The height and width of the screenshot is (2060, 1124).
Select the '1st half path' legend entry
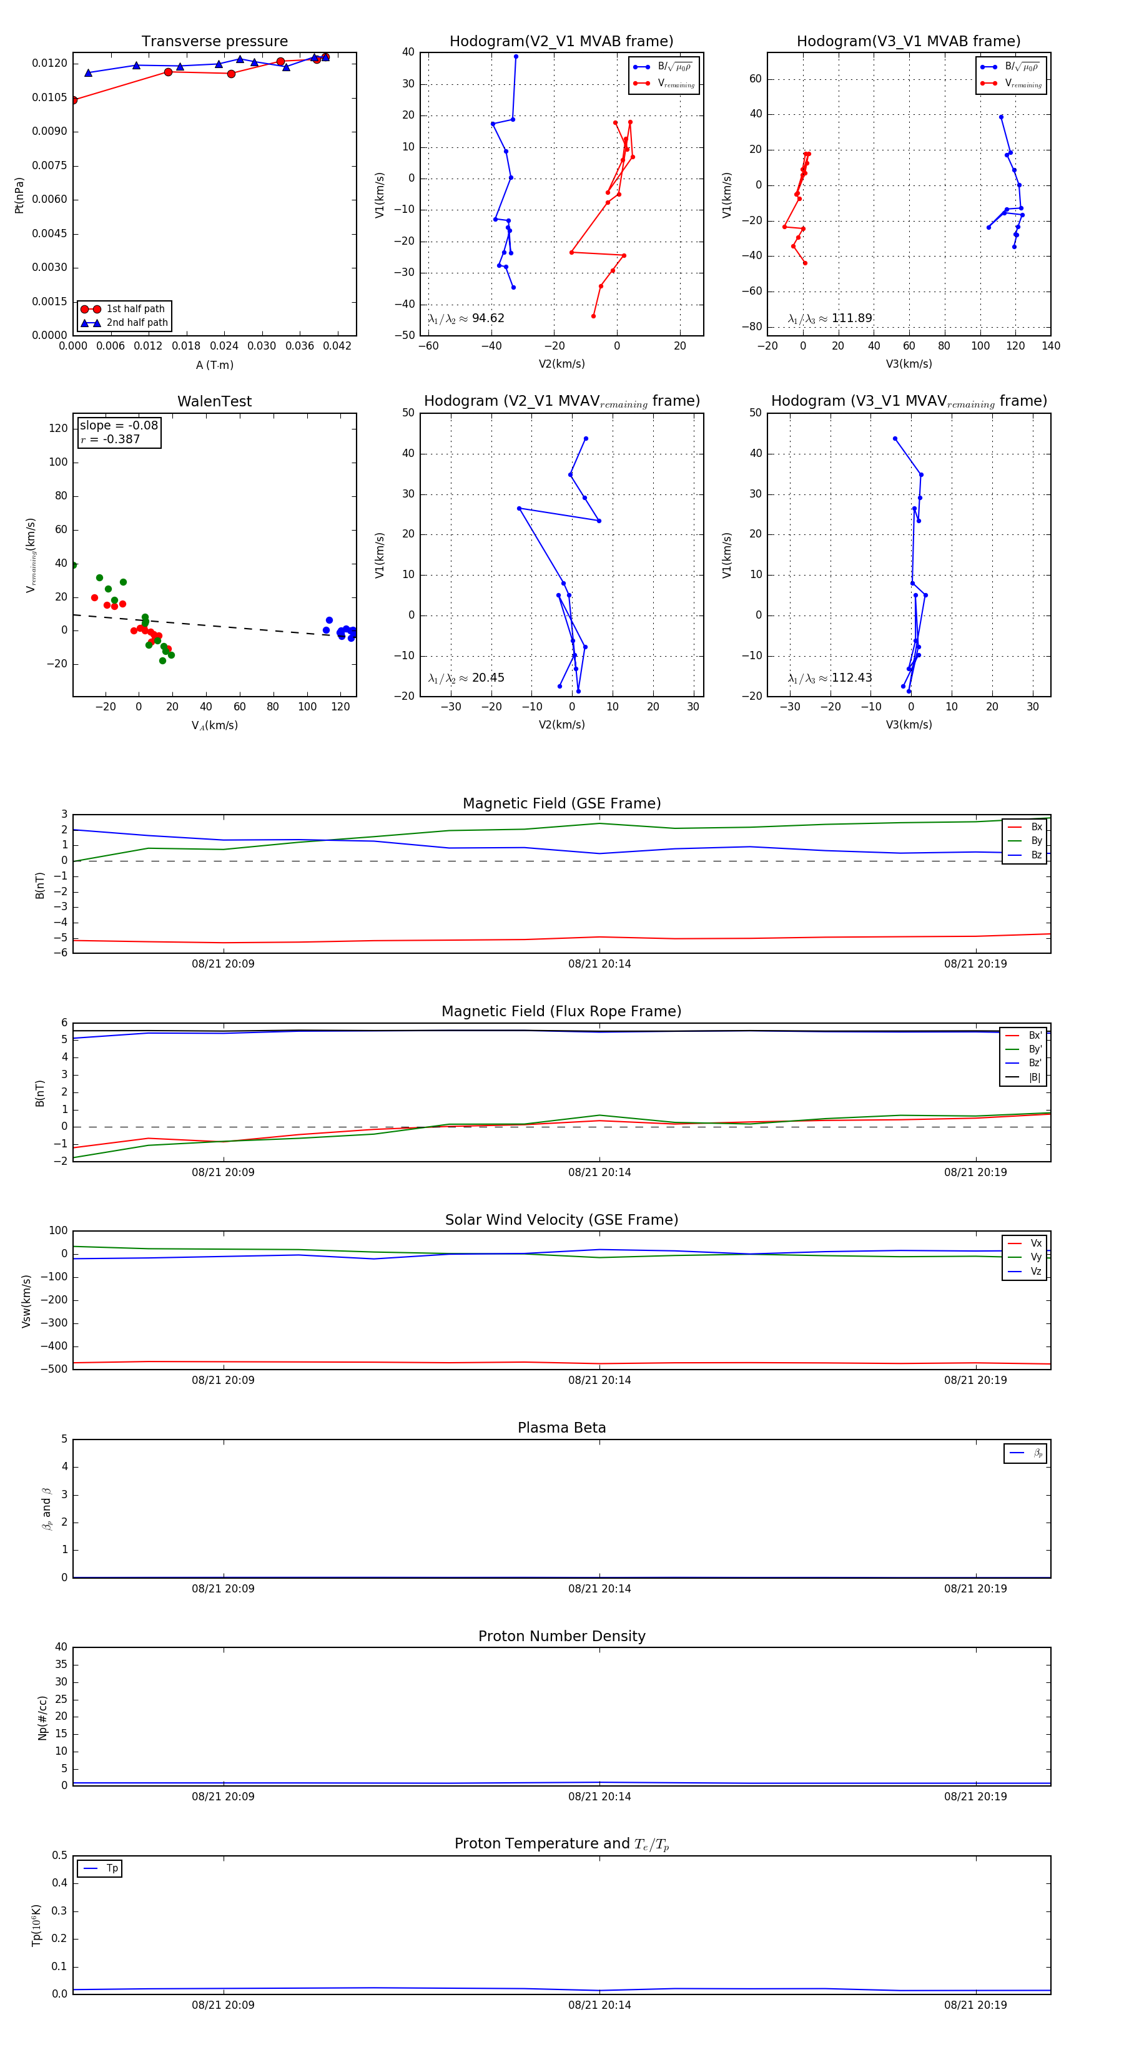124,308
